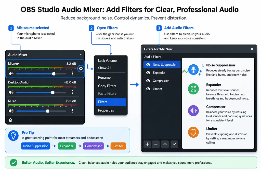Screen dimensions: 261x171
Task: Adjust the Mic/Aux volume slider
Action: (41, 74)
